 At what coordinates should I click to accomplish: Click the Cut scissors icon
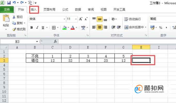pos(14,17)
